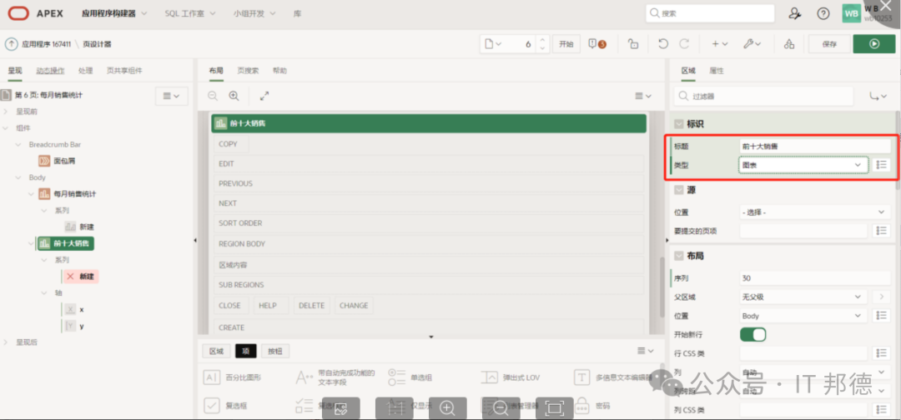Select the 面包屑 breadcrumb region in tree
Screen dimensions: 901x420
point(57,161)
